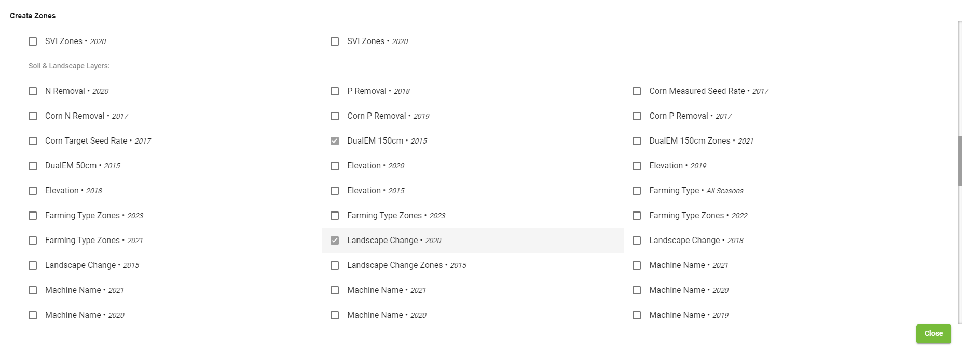Image resolution: width=962 pixels, height=353 pixels.
Task: Deselect the Landscape Change 2020 layer
Action: click(335, 241)
